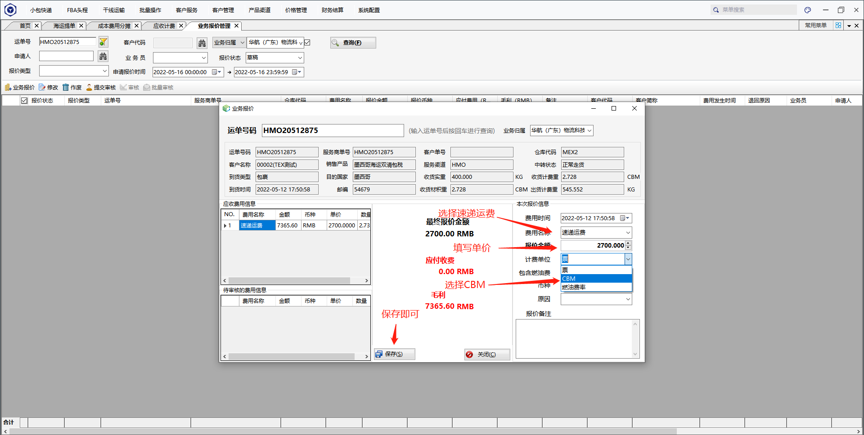Click the 业务报价 toolbar button
864x435 pixels.
point(20,87)
